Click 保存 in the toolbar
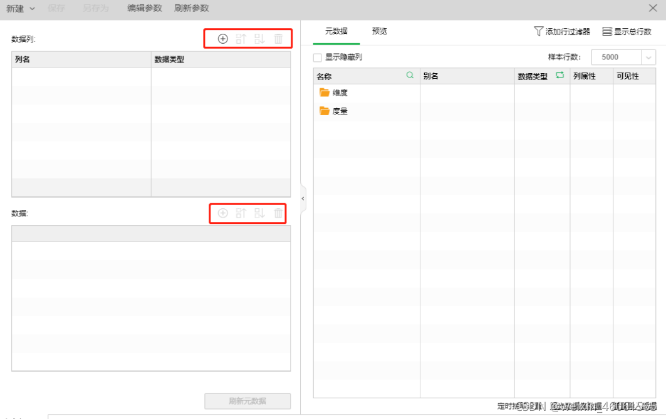 click(56, 9)
